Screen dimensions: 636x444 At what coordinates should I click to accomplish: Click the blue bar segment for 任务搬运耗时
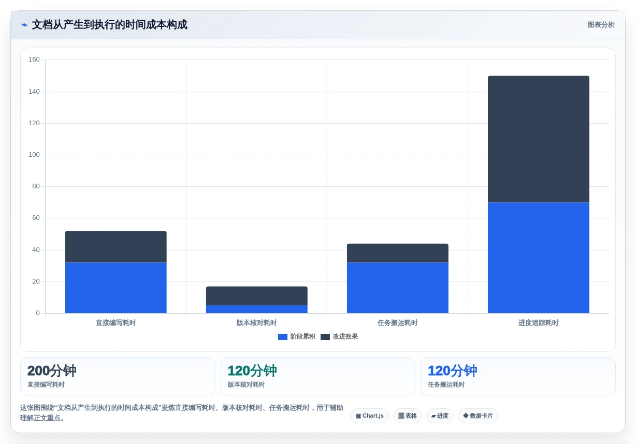(x=398, y=288)
